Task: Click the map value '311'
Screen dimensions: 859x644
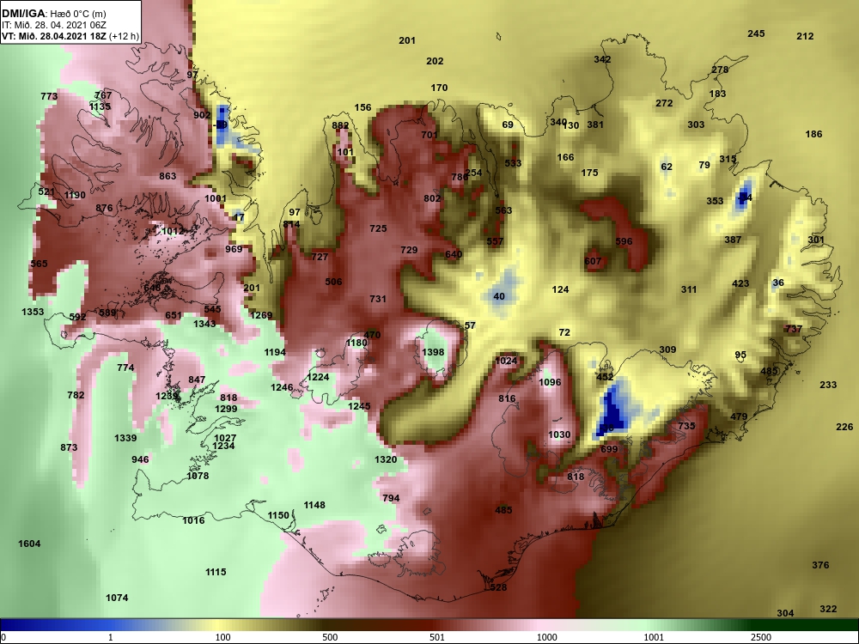Action: (x=689, y=289)
